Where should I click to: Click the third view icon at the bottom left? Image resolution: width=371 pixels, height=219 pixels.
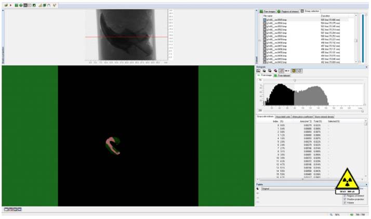click(x=15, y=209)
